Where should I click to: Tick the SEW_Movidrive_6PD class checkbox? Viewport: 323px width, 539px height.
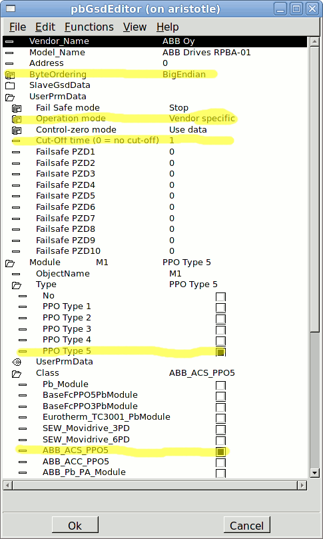click(220, 440)
